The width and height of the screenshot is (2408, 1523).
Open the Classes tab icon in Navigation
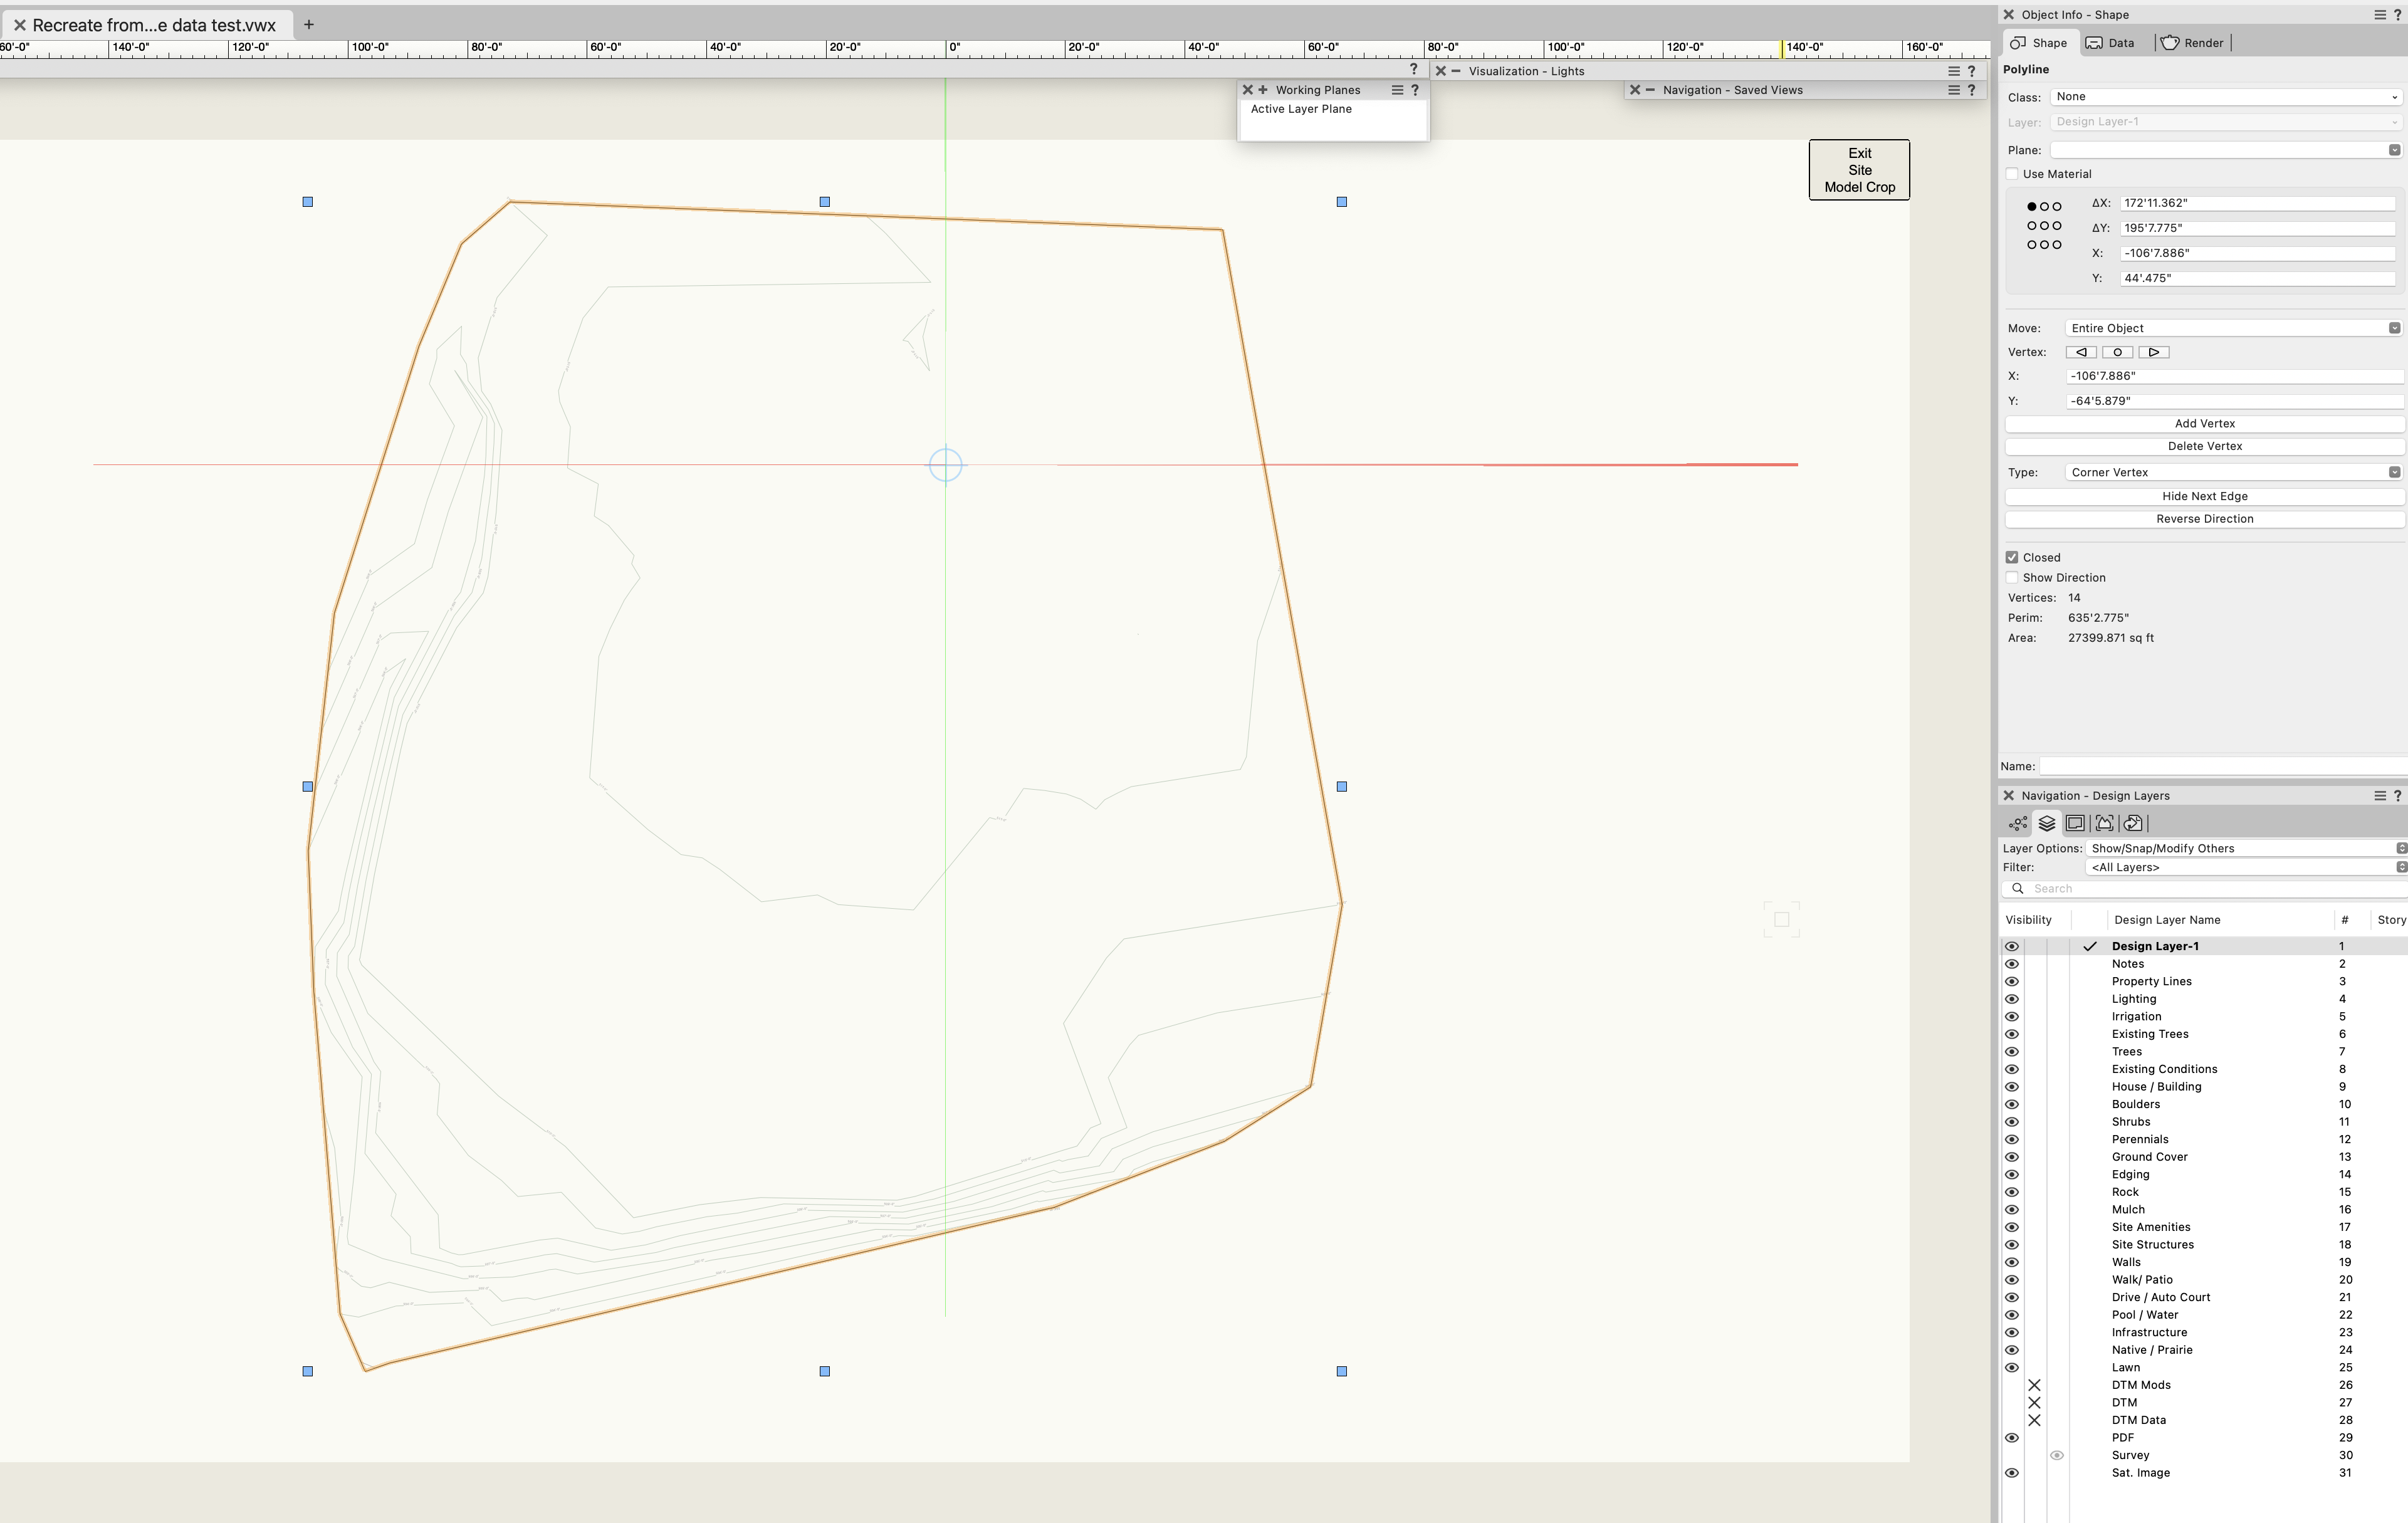[2018, 823]
